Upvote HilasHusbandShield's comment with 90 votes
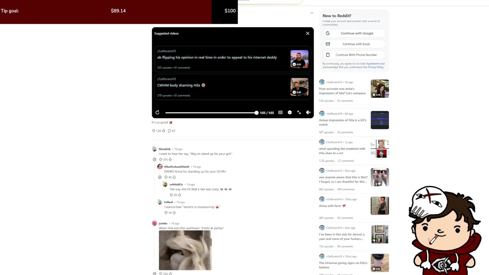Viewport: 489px width, 275px height. [166, 177]
